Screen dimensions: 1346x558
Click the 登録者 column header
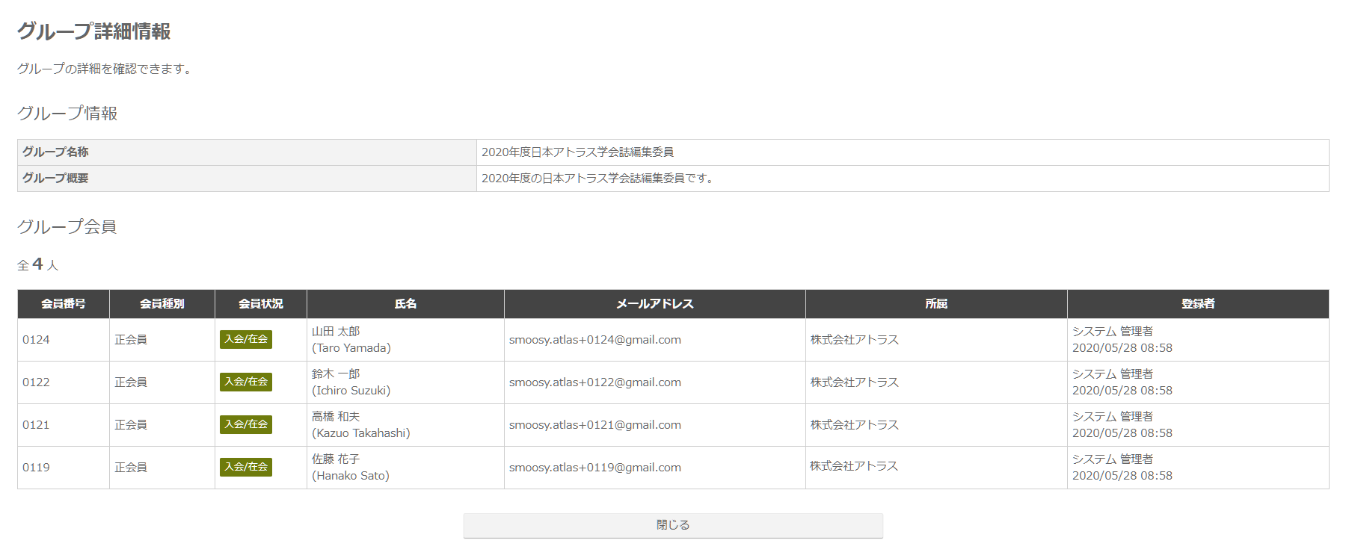1198,304
